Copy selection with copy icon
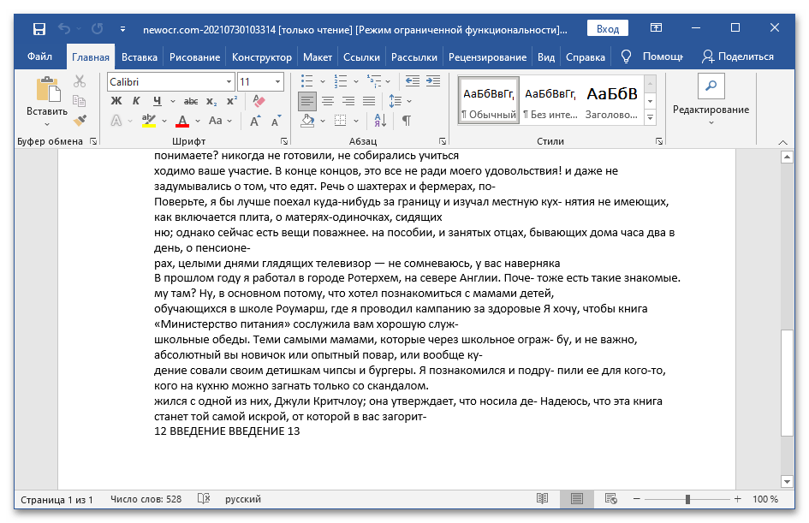Screen dimensions: 809x523 pyautogui.click(x=80, y=101)
